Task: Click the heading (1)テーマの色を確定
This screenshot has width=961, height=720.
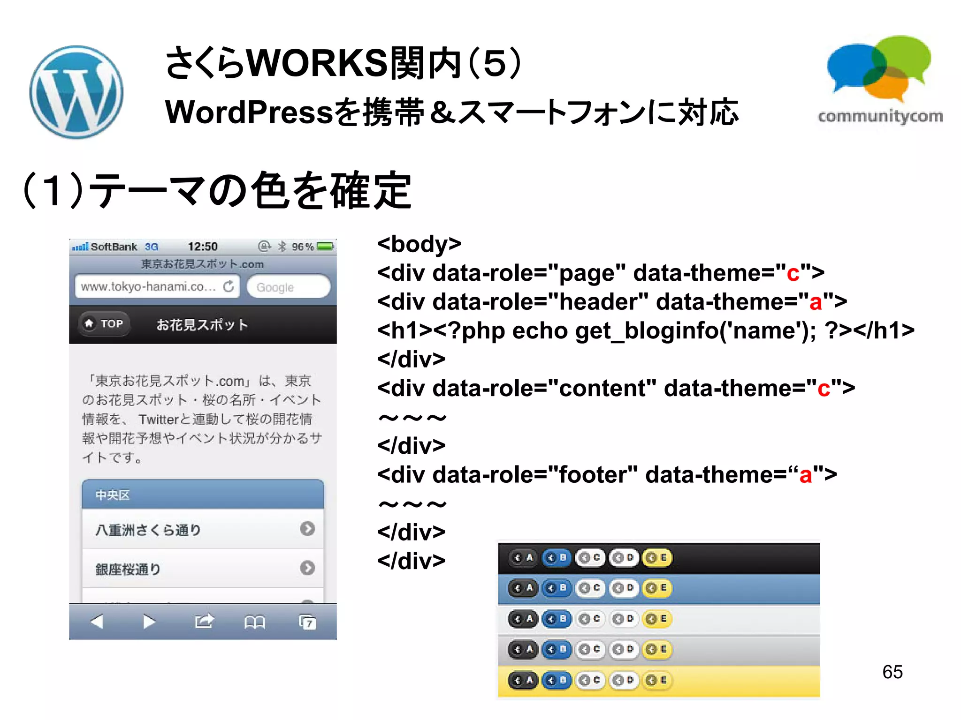Action: 217,190
